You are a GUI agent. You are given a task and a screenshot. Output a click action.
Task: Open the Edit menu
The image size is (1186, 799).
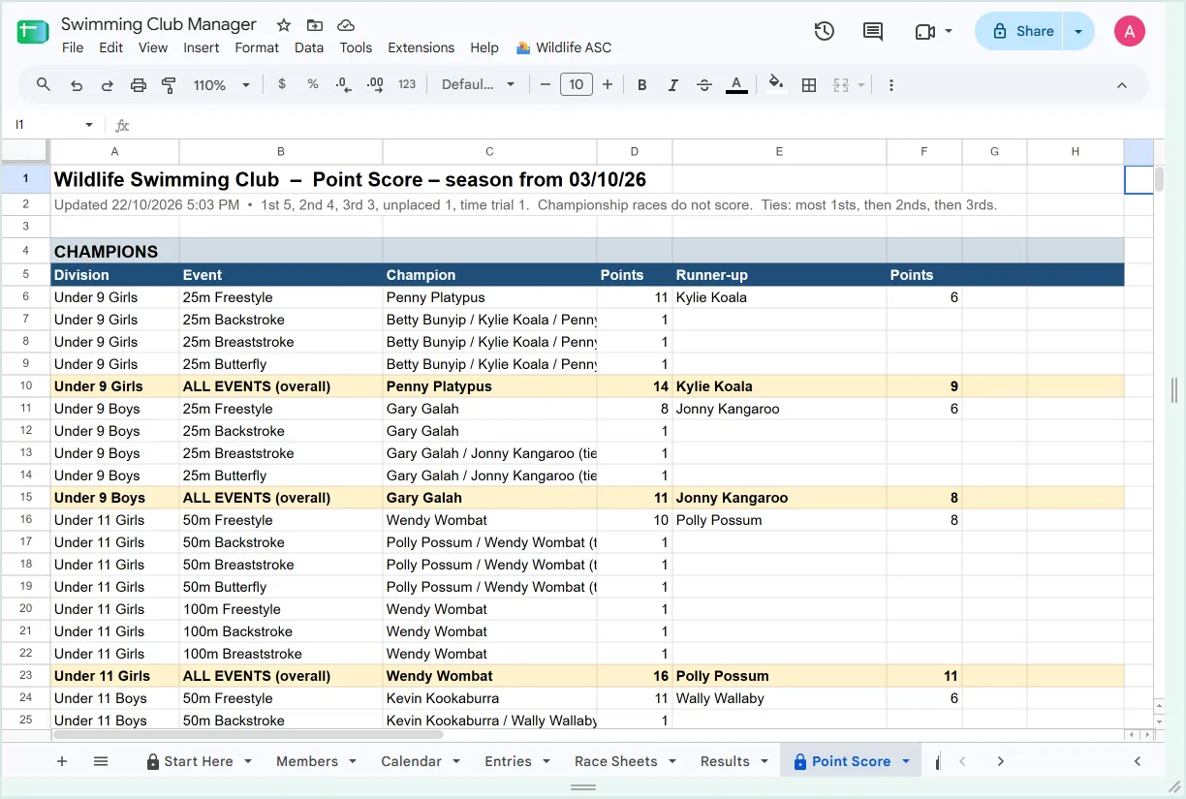pyautogui.click(x=111, y=47)
